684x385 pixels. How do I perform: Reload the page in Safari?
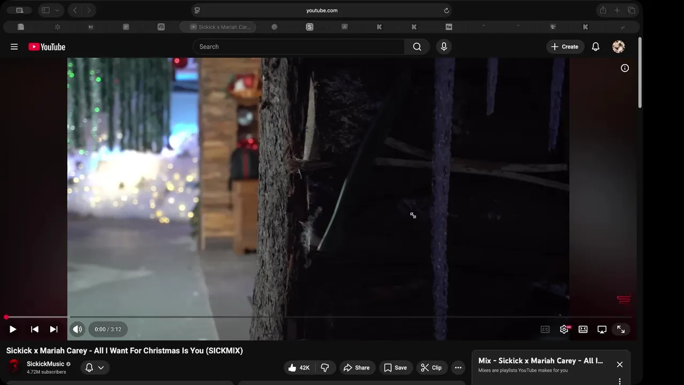coord(446,10)
